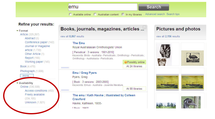215x119 pixels.
Task: Filter results by Article format
Action: pyautogui.click(x=24, y=34)
